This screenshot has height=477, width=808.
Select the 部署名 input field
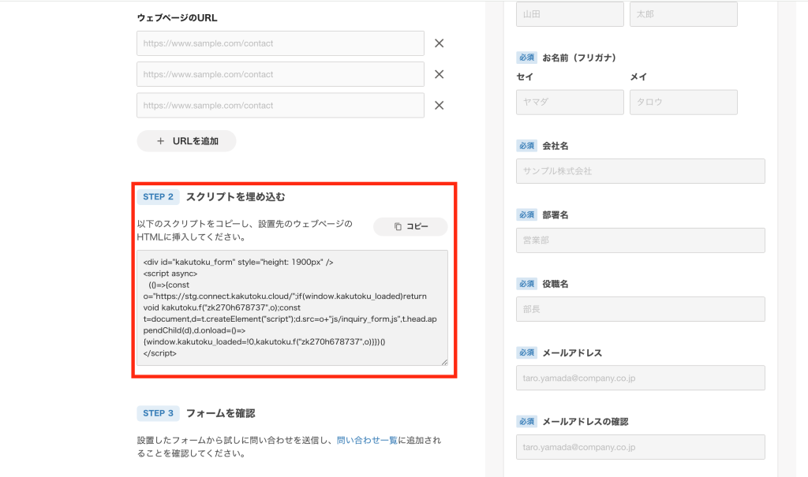(640, 240)
